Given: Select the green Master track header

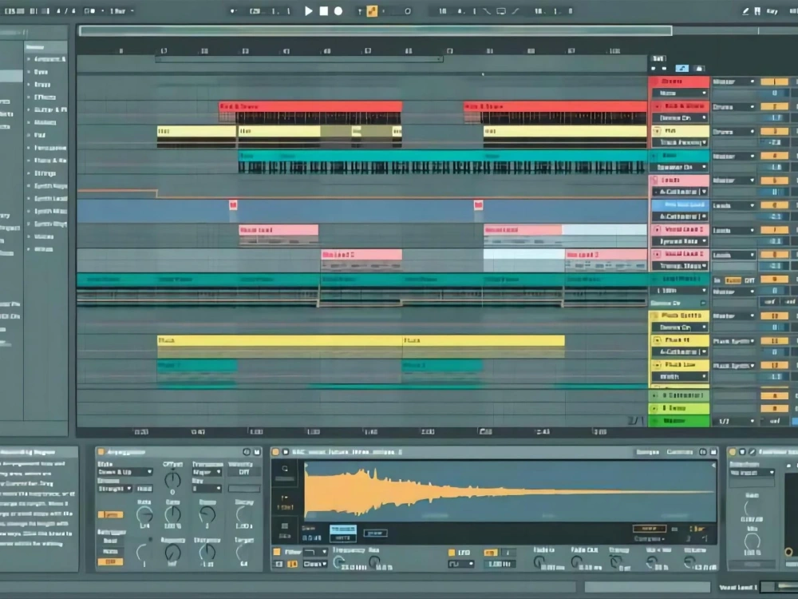Looking at the screenshot, I should click(x=679, y=421).
